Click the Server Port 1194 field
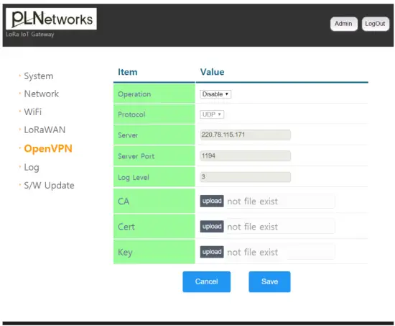This screenshot has height=326, width=395. [x=246, y=155]
